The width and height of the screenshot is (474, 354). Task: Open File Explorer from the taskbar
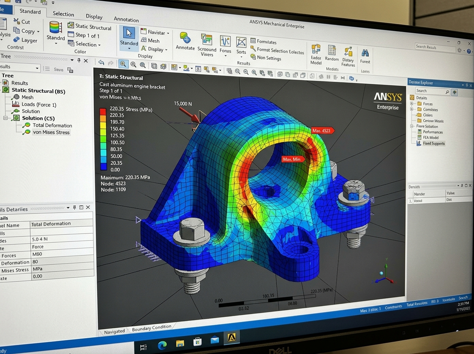pos(180,343)
